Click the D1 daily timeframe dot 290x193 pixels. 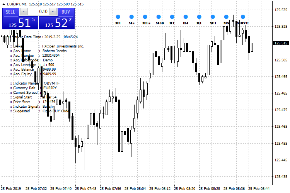[199, 17]
